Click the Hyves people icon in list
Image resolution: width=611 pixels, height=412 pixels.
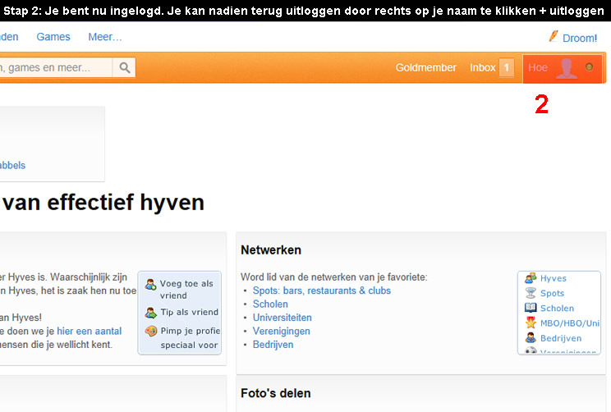531,278
